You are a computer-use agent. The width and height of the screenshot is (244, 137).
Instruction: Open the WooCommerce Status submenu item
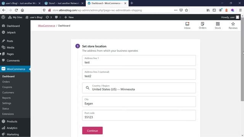pyautogui.click(x=5, y=108)
